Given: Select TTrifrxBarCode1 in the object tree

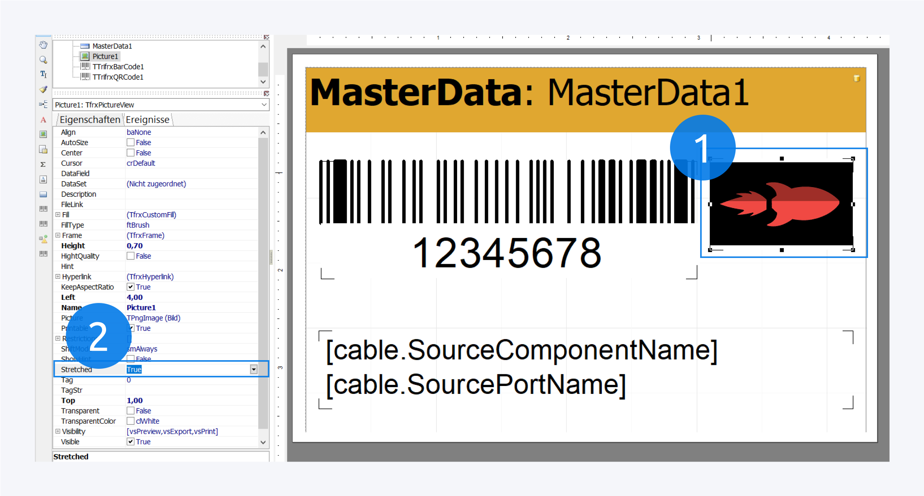Looking at the screenshot, I should (118, 67).
